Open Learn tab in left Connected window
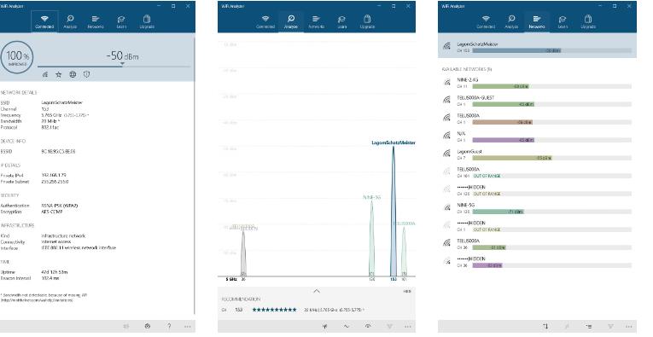The height and width of the screenshot is (337, 653). pos(121,21)
